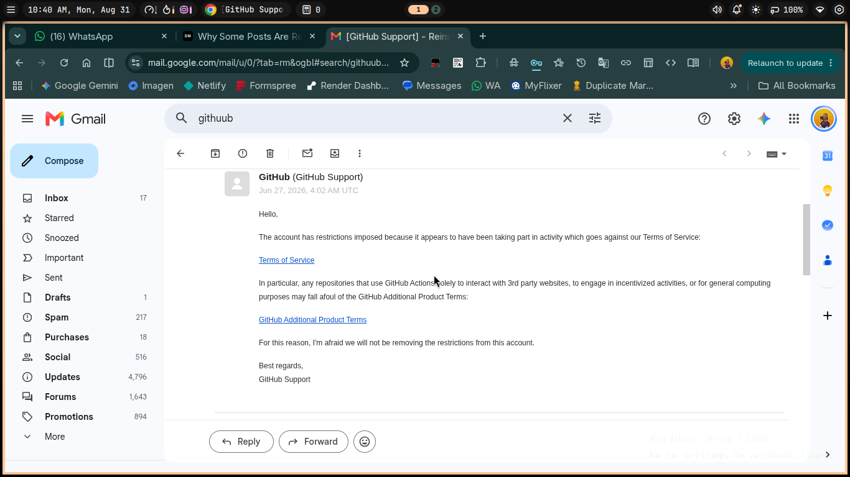Open reading mode book icon in toolbar
This screenshot has width=850, height=477.
point(693,63)
